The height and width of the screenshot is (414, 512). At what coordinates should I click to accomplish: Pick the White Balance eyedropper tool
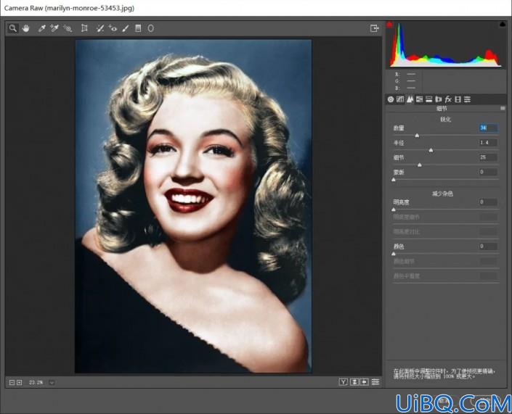click(42, 29)
